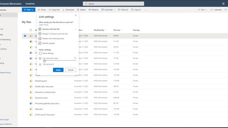The width and height of the screenshot is (228, 128).
Task: Clear the expiration date with its X icon
Action: [x=75, y=58]
